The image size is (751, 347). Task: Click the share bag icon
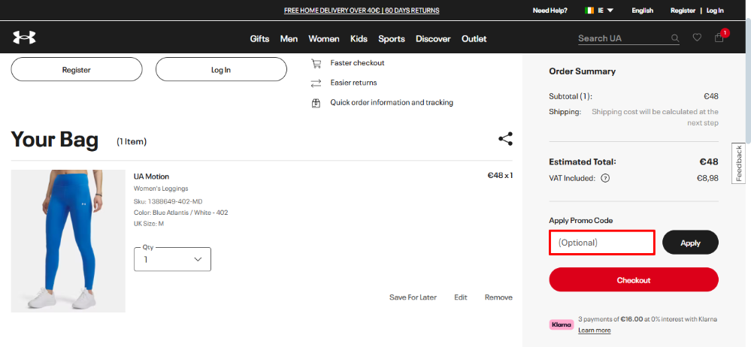click(505, 139)
